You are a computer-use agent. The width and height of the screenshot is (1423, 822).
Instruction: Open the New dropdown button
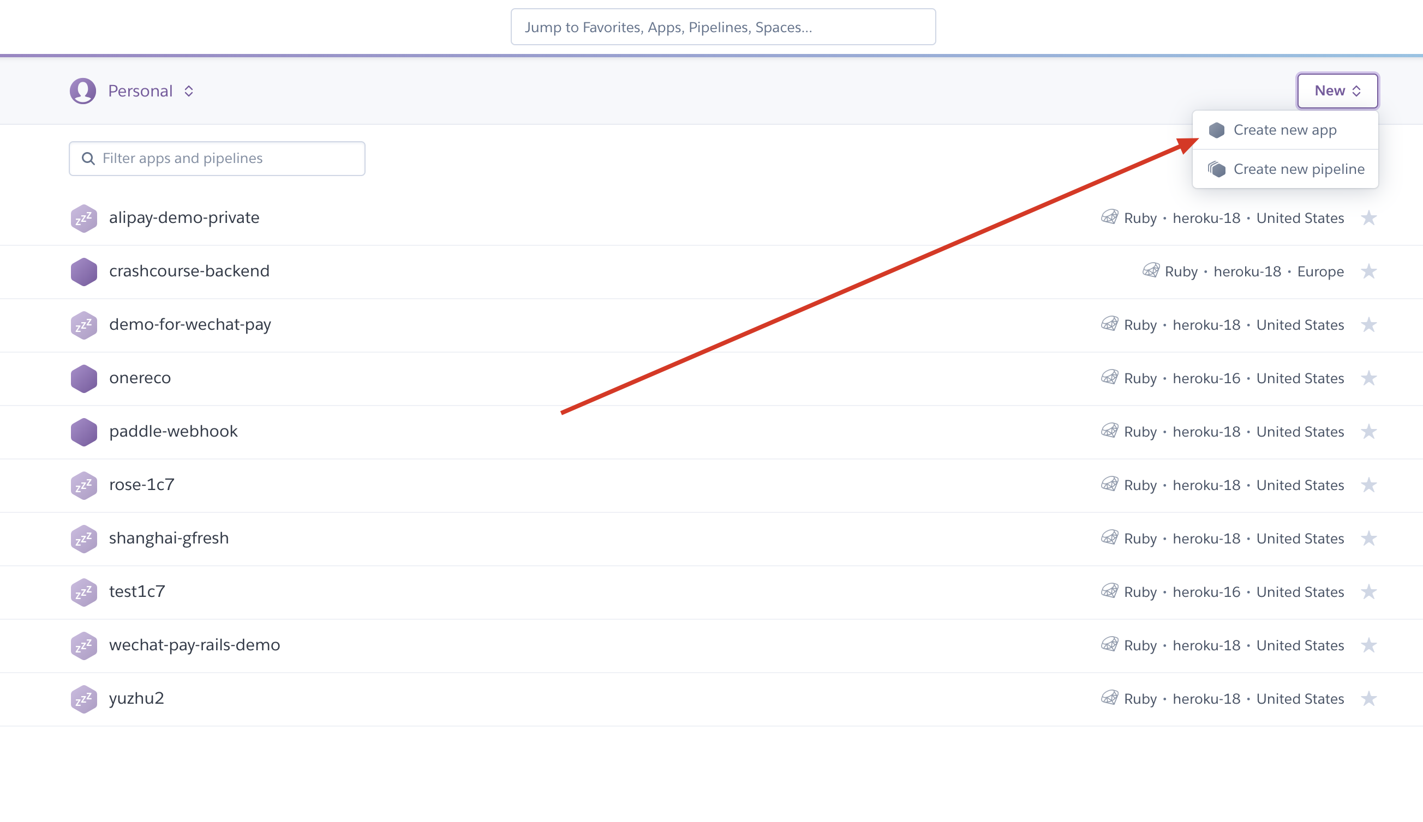pyautogui.click(x=1337, y=91)
